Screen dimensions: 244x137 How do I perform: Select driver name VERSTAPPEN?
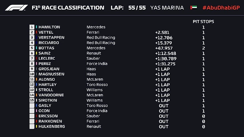point(51,38)
